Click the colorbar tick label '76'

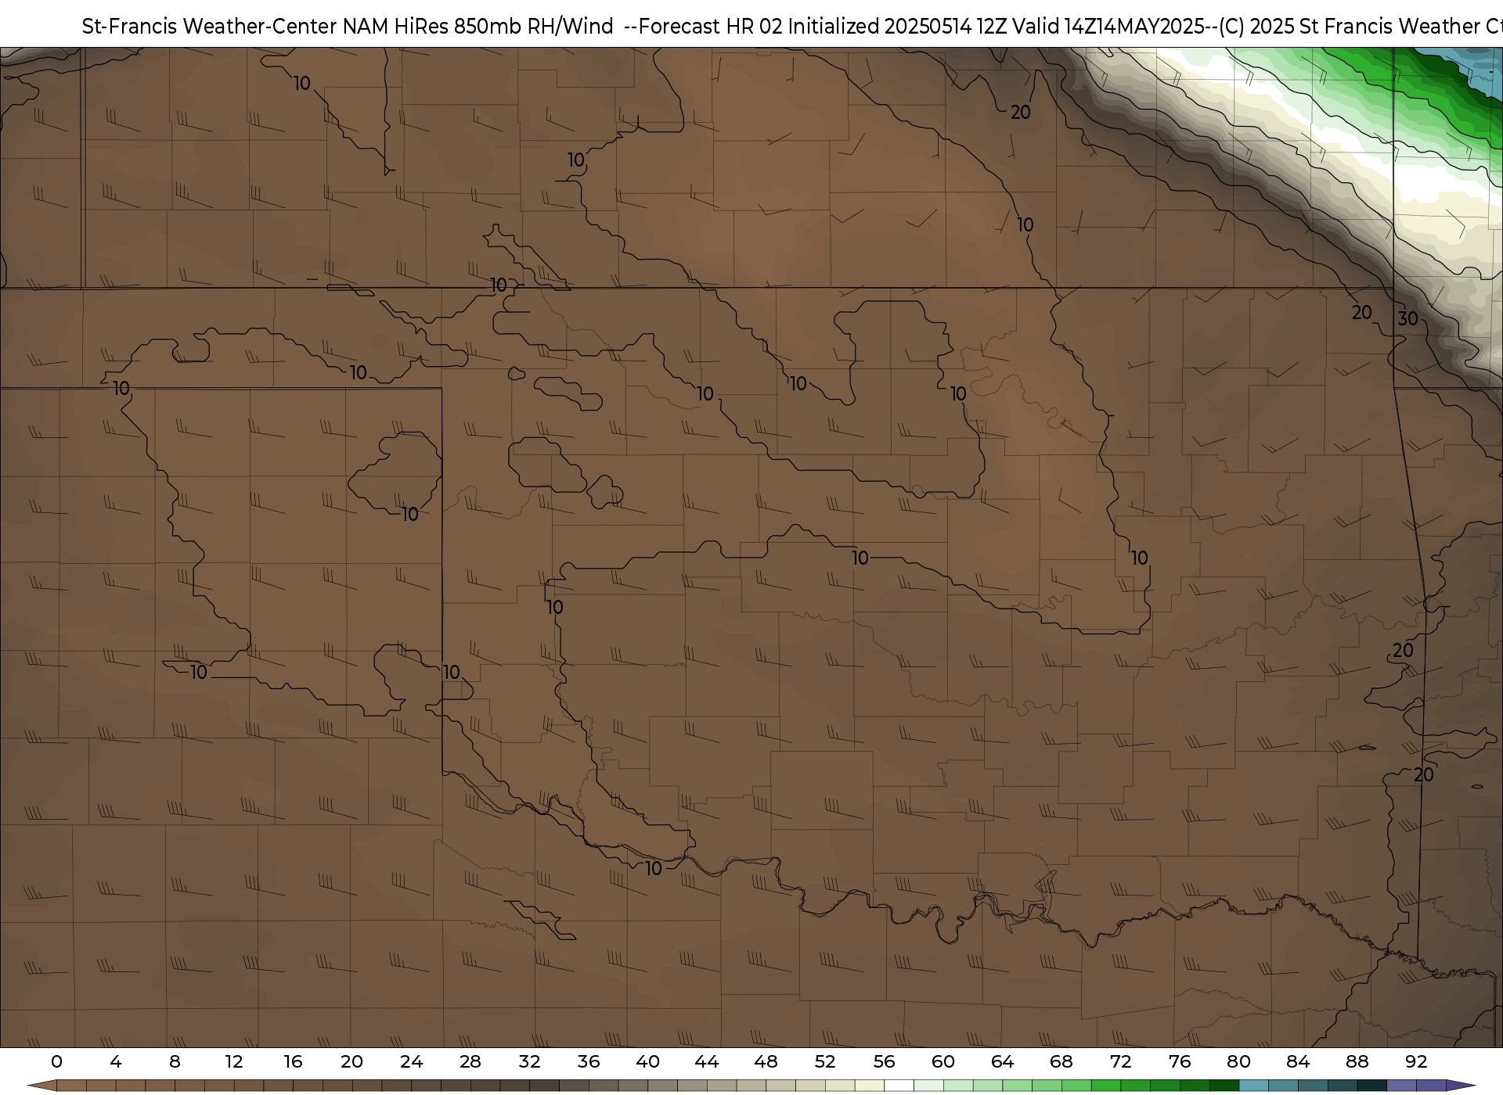click(x=1180, y=1061)
